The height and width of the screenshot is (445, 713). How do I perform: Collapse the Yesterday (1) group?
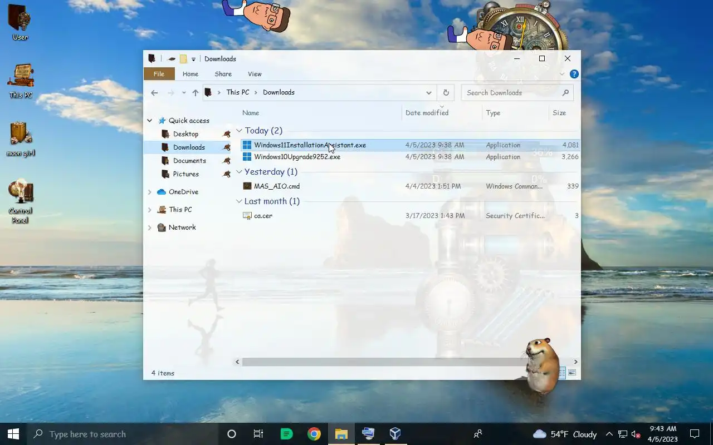pyautogui.click(x=239, y=172)
